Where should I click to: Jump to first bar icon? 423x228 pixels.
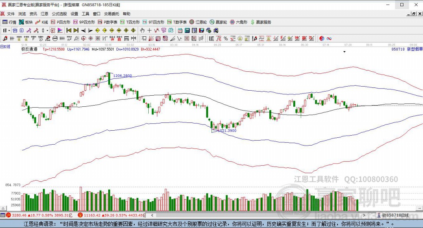69,31
